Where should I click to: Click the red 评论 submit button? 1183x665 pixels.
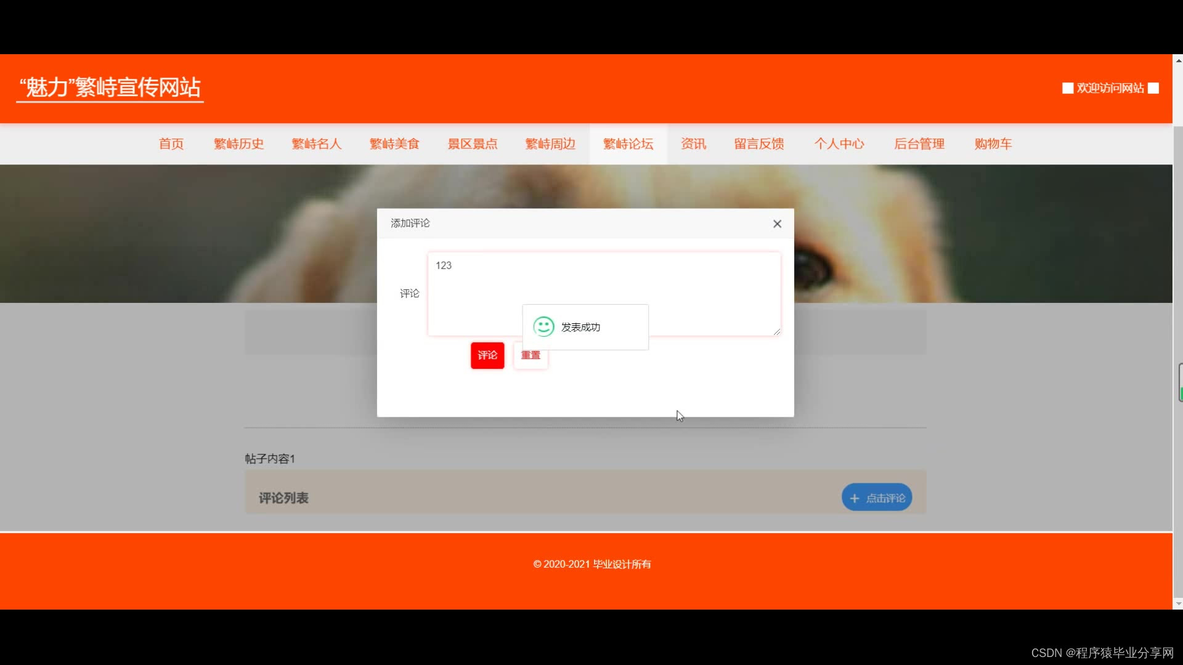(x=487, y=355)
